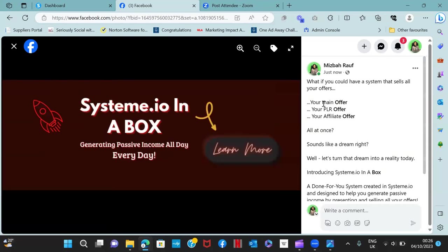Open Marketing Impact A... bookmark
448x252 pixels.
pyautogui.click(x=221, y=30)
